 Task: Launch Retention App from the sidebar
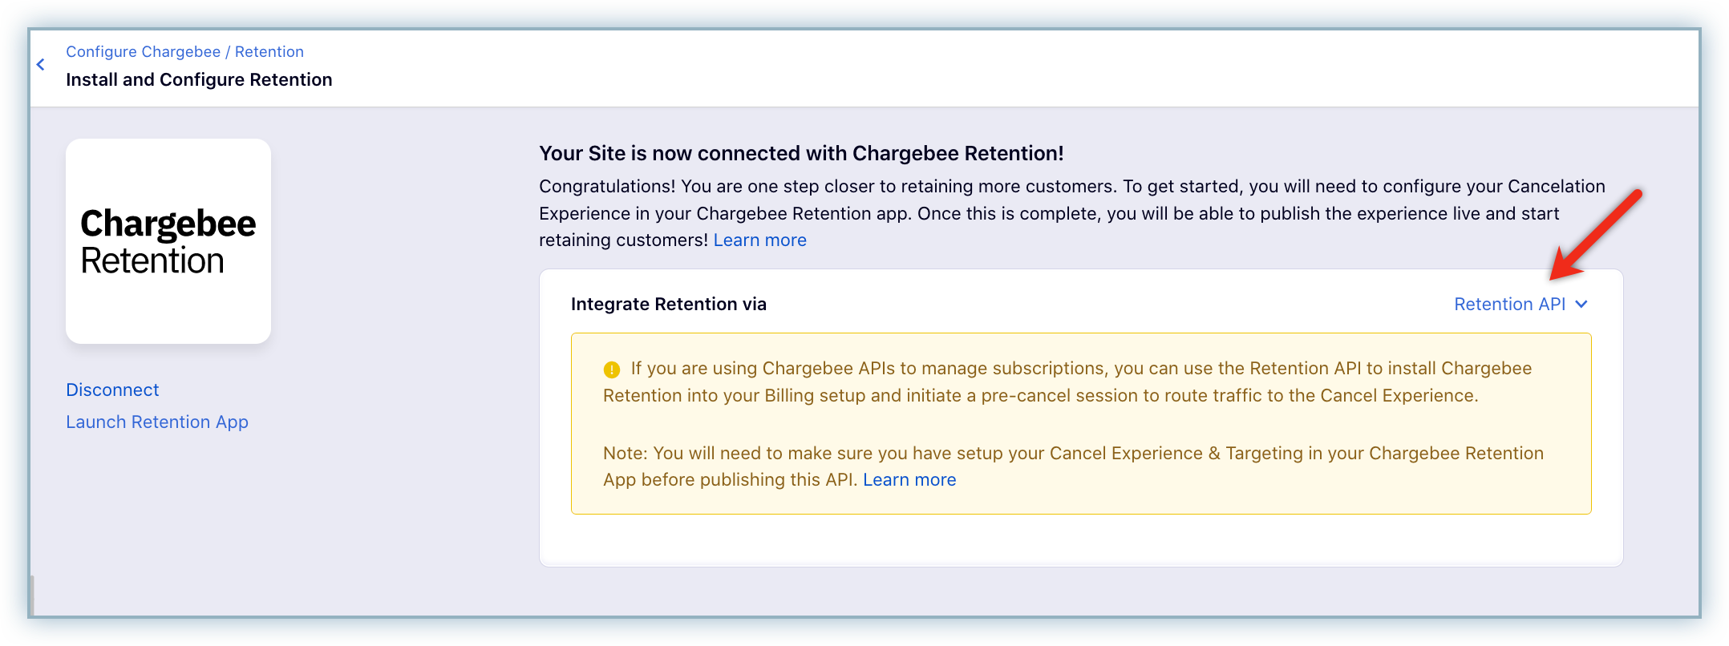[157, 422]
